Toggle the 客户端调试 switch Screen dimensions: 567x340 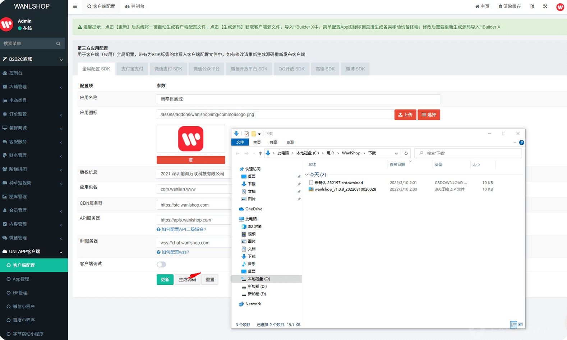[x=161, y=265]
